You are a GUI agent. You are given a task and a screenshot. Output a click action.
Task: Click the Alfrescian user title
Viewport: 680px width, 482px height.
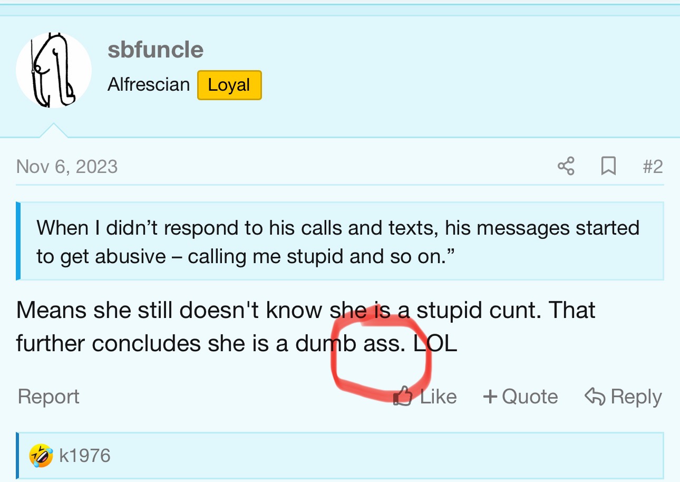coord(149,84)
